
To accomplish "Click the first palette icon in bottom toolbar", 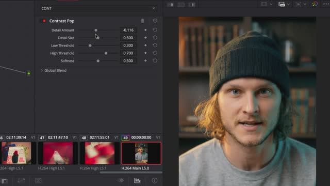I will point(5,181).
